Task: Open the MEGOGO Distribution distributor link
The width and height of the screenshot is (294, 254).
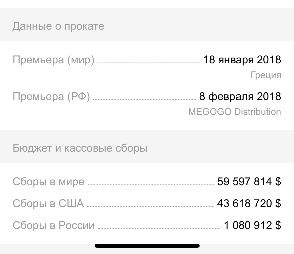Action: point(234,112)
